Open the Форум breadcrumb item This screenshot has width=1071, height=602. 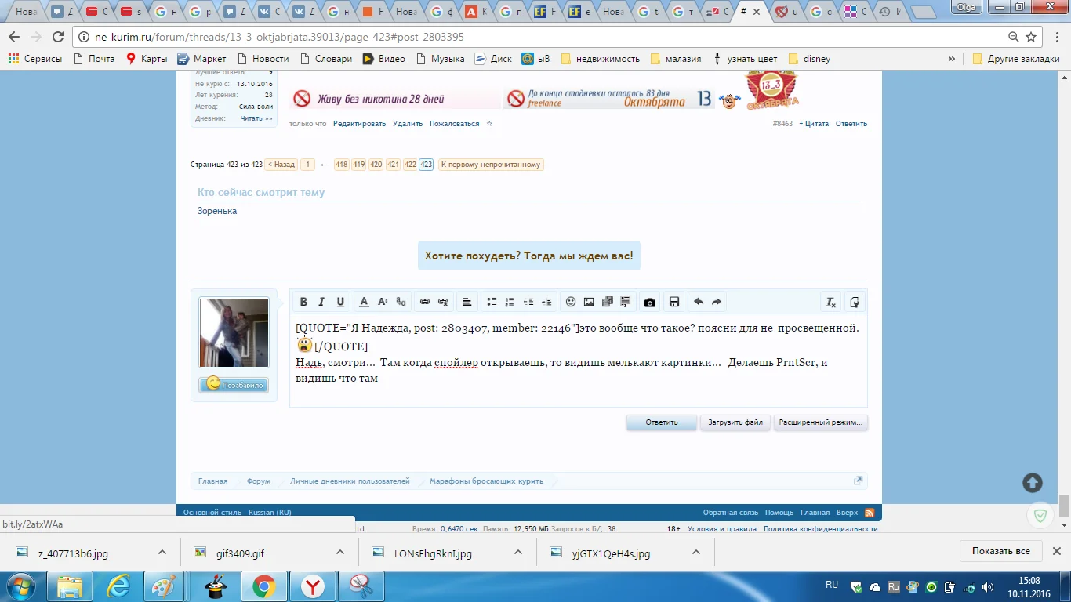click(258, 481)
